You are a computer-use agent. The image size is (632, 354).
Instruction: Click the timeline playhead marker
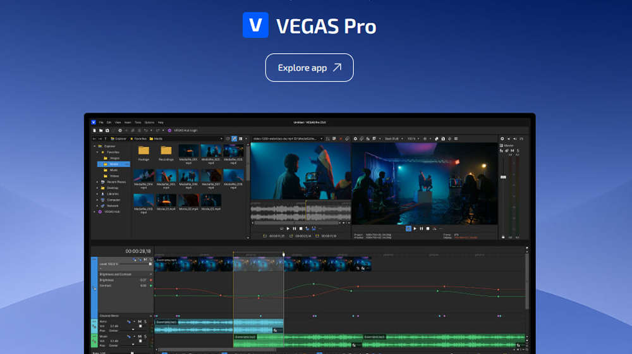pos(283,254)
